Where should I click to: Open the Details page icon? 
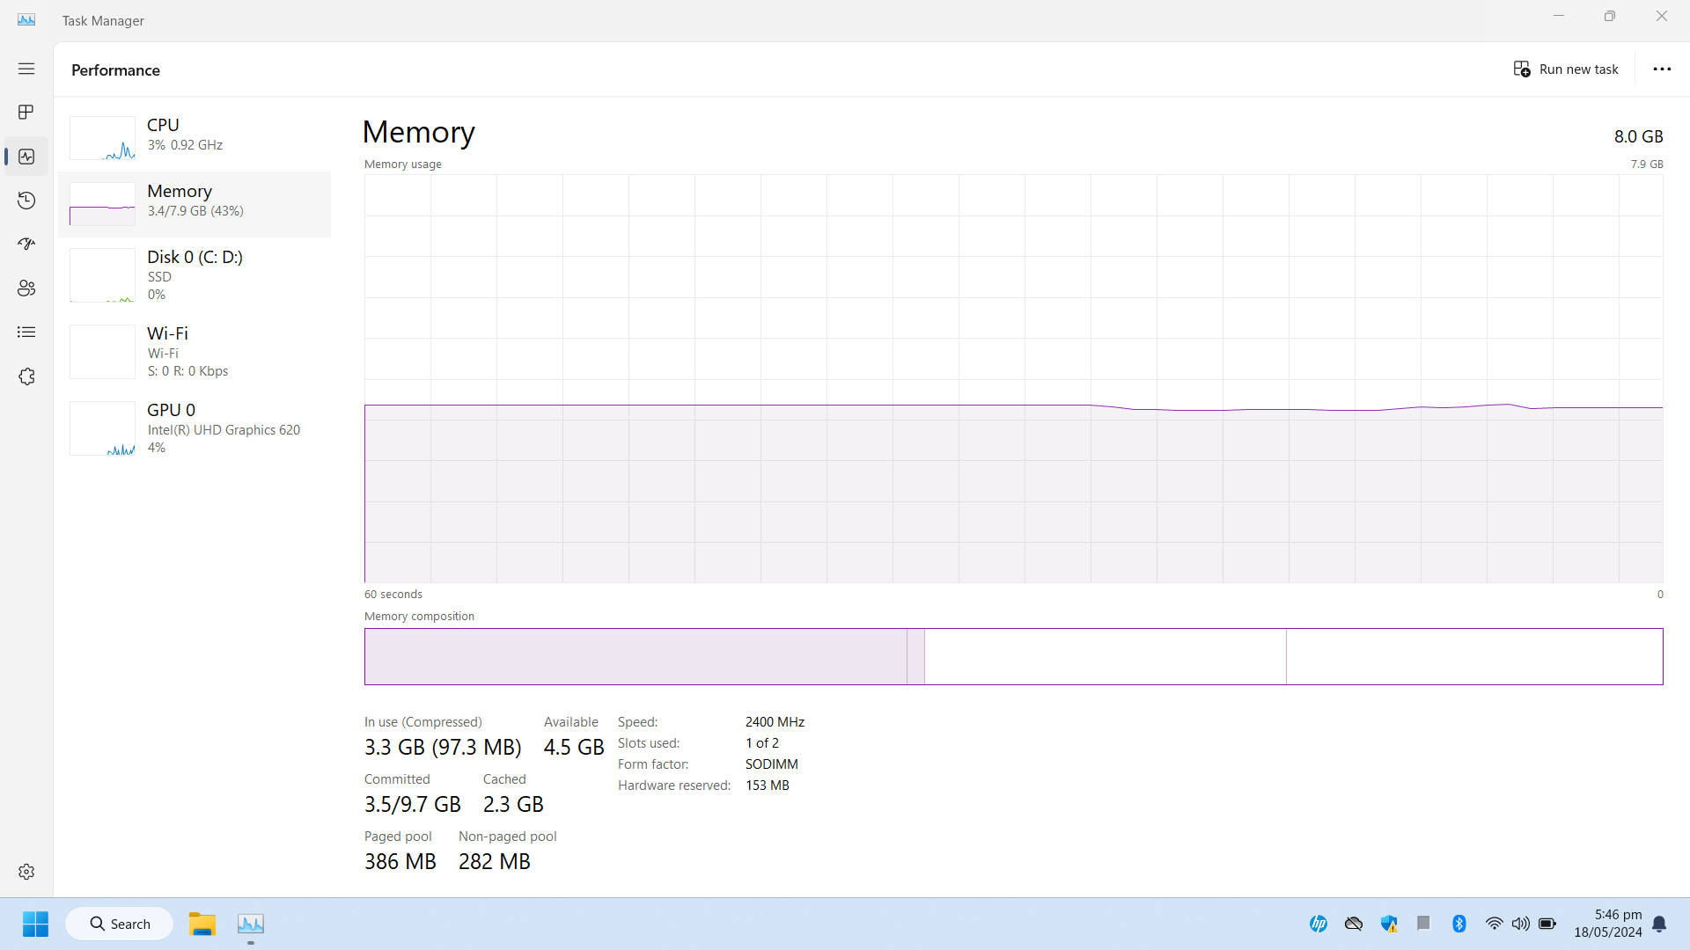[26, 332]
